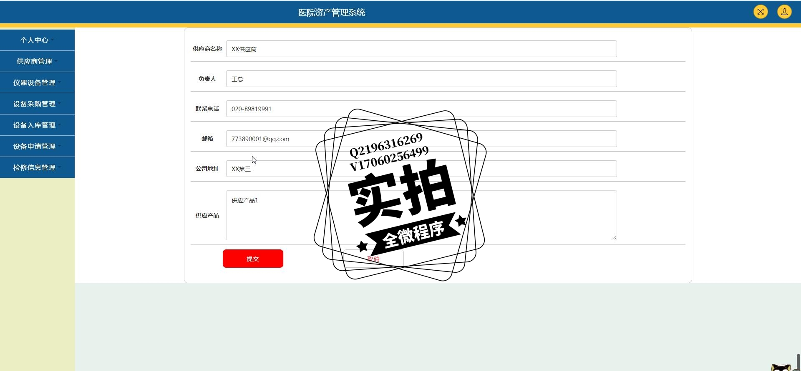Image resolution: width=801 pixels, height=371 pixels.
Task: Click the 联系电话 field label
Action: (207, 109)
